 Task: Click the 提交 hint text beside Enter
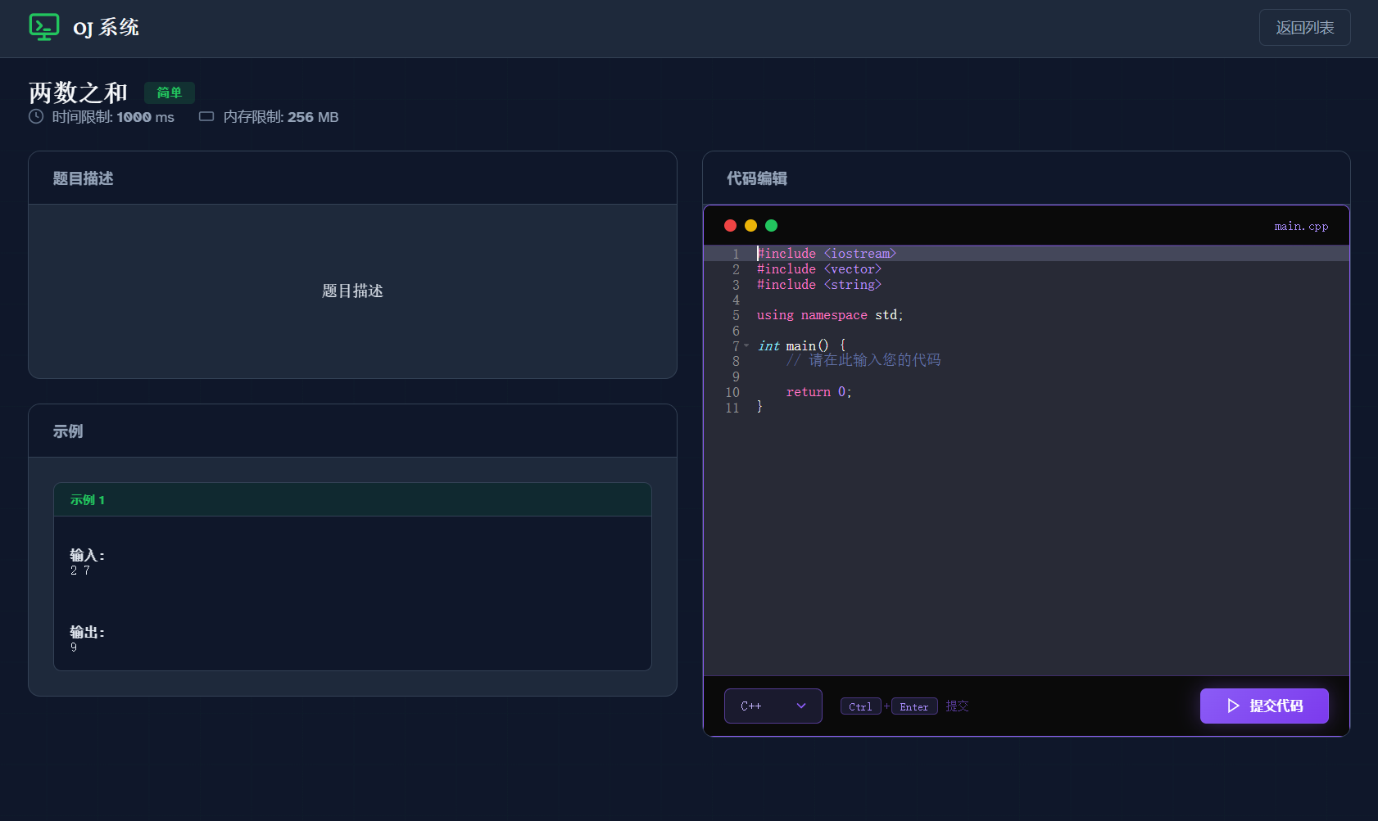point(957,706)
